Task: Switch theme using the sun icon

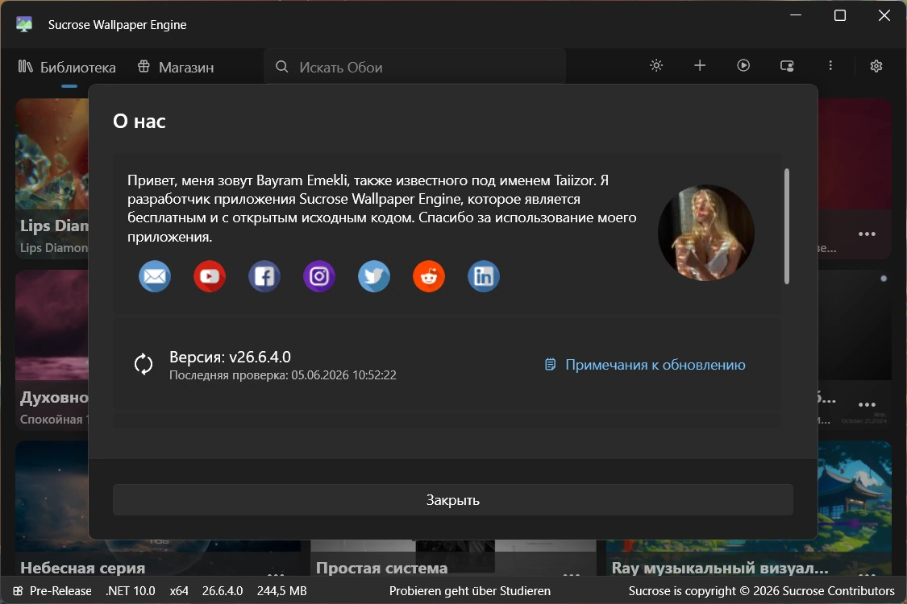Action: tap(656, 65)
